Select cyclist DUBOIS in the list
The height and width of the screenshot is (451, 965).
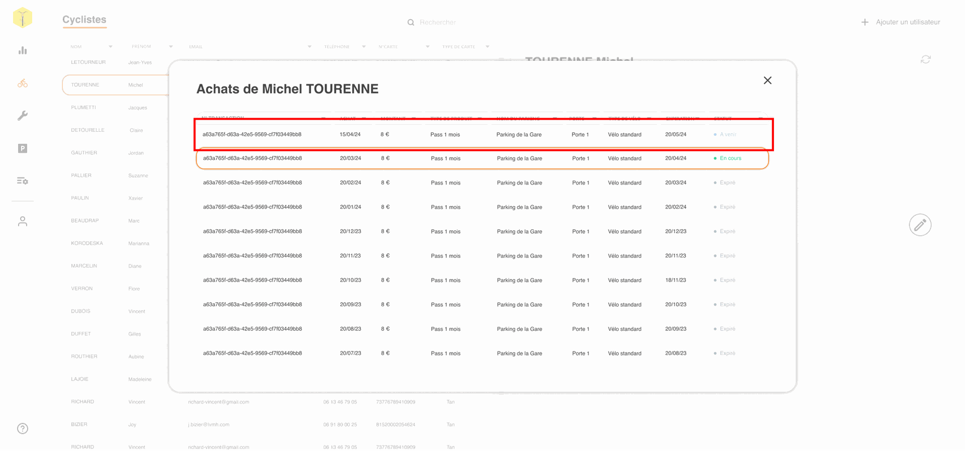[x=80, y=311]
